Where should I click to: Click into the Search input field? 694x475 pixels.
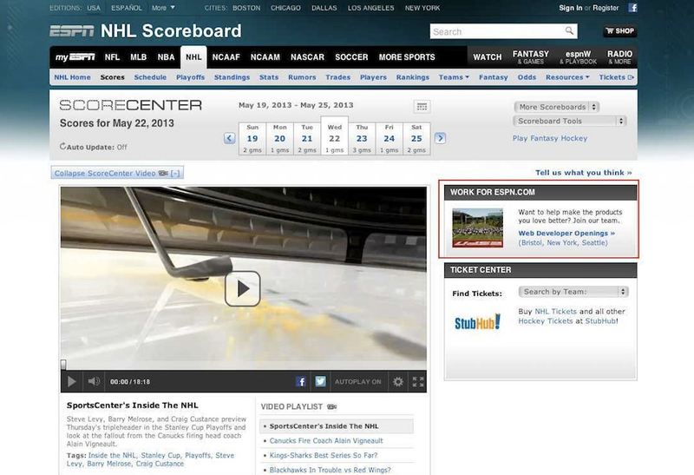497,31
